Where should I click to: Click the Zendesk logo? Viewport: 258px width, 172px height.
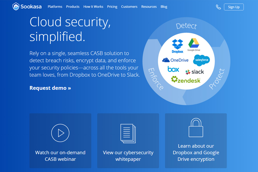pyautogui.click(x=186, y=80)
